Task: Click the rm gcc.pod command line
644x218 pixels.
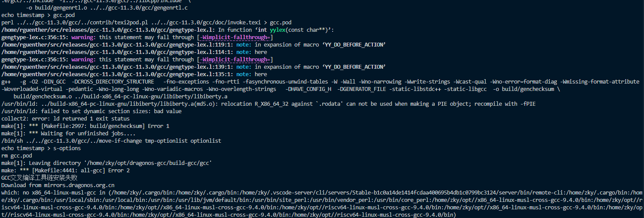Action: tap(17, 155)
